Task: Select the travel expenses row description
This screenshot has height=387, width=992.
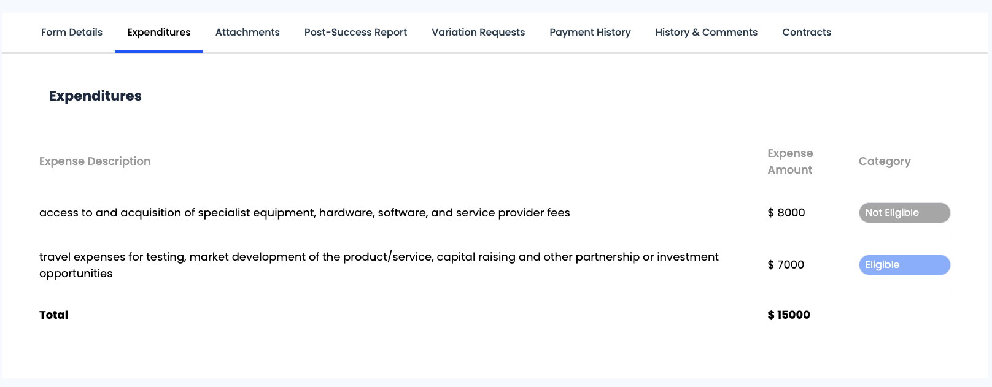Action: [378, 264]
